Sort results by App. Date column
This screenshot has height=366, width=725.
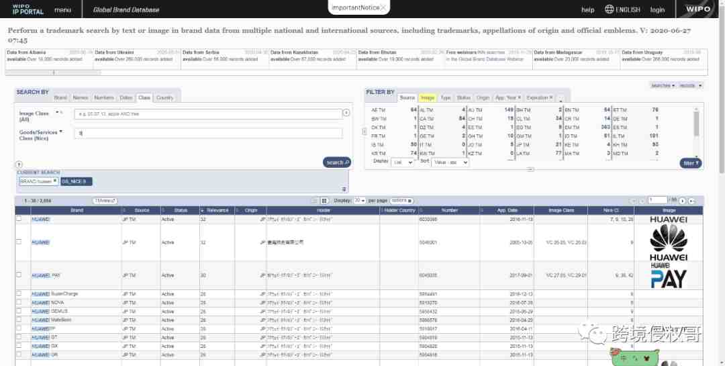coord(507,210)
